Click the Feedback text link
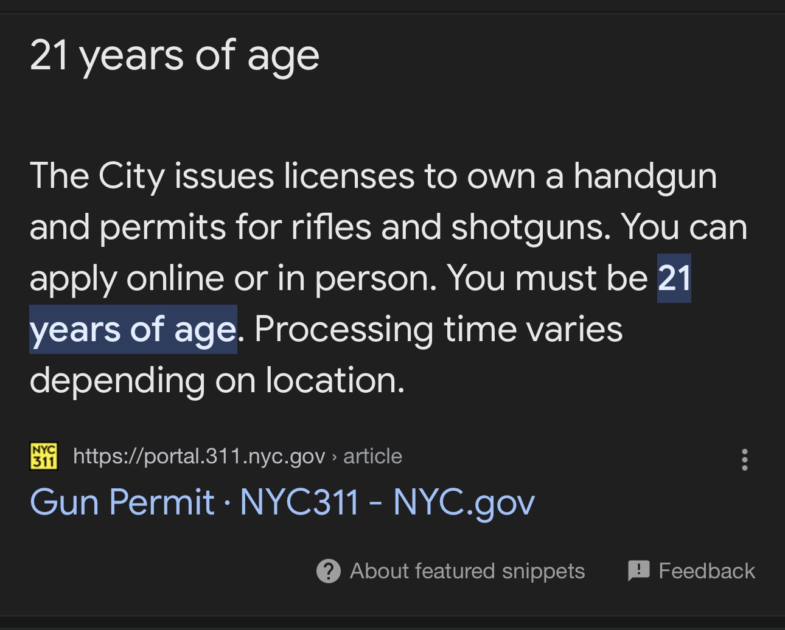785x630 pixels. (x=706, y=571)
